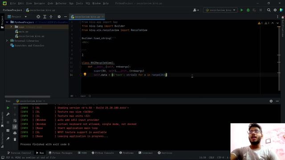Open TODO tool window
285x160 pixels.
tap(82, 153)
